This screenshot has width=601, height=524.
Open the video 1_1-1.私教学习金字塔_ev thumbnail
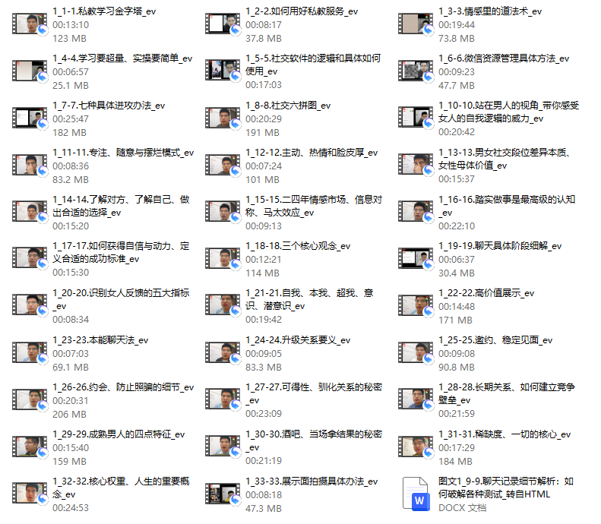click(30, 24)
